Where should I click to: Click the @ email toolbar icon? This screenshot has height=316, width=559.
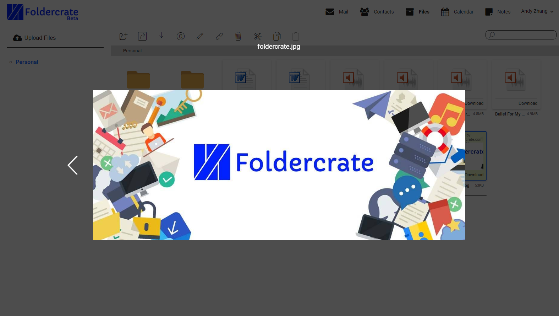181,36
